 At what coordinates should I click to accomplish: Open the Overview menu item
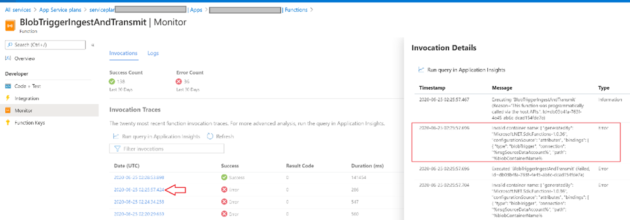(24, 58)
